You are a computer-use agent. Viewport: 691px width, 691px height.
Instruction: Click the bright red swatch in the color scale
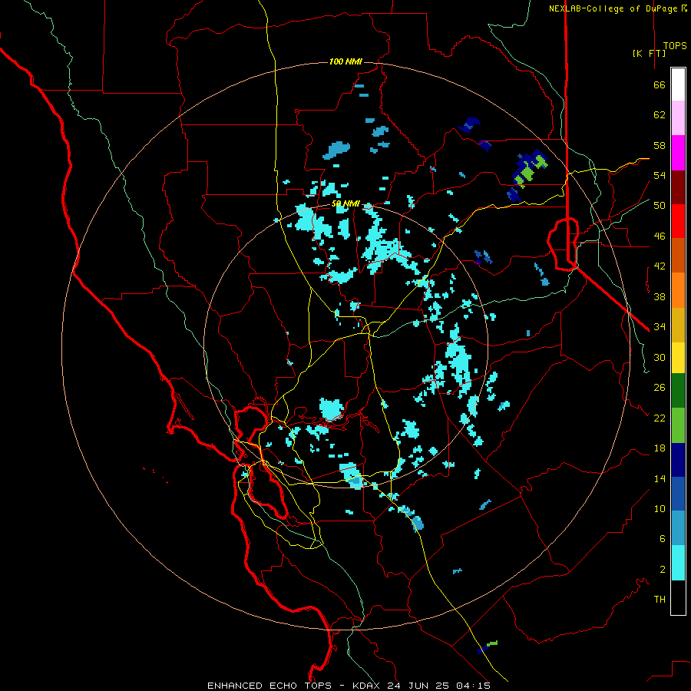(x=678, y=221)
